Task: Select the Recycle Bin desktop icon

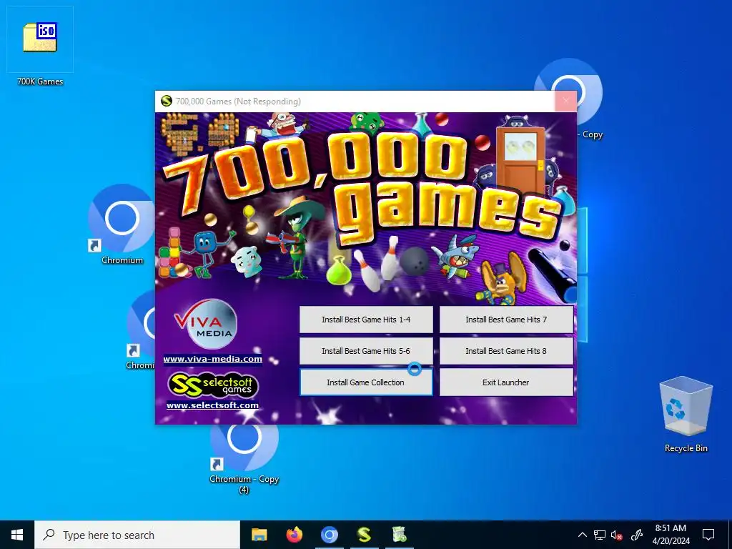Action: (x=686, y=415)
